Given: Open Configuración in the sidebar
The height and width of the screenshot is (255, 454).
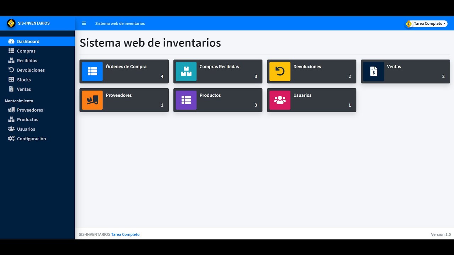Looking at the screenshot, I should click(37, 139).
